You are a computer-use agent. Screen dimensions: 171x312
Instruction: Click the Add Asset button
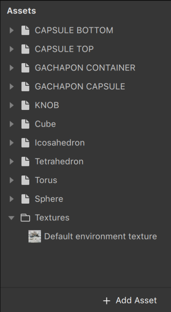coord(130,300)
